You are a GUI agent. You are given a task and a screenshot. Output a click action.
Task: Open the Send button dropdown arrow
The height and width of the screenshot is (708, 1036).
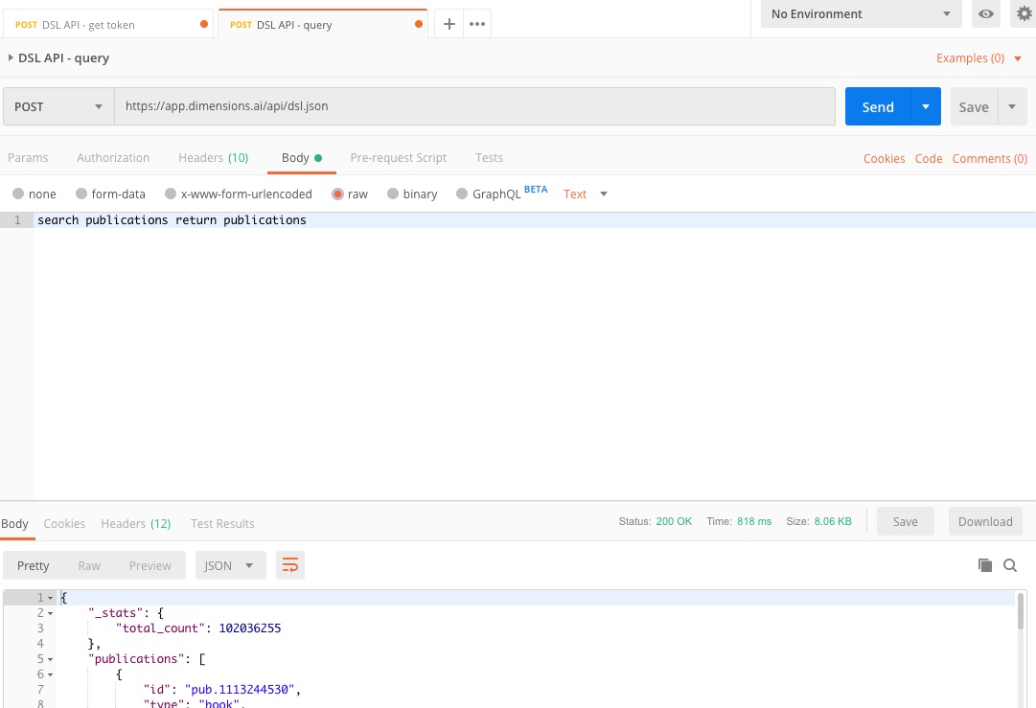pos(926,106)
